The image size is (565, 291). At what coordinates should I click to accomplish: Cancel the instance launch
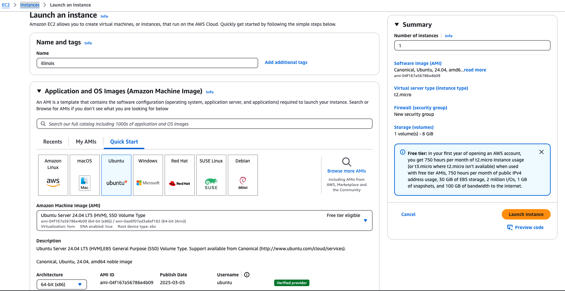coord(408,214)
